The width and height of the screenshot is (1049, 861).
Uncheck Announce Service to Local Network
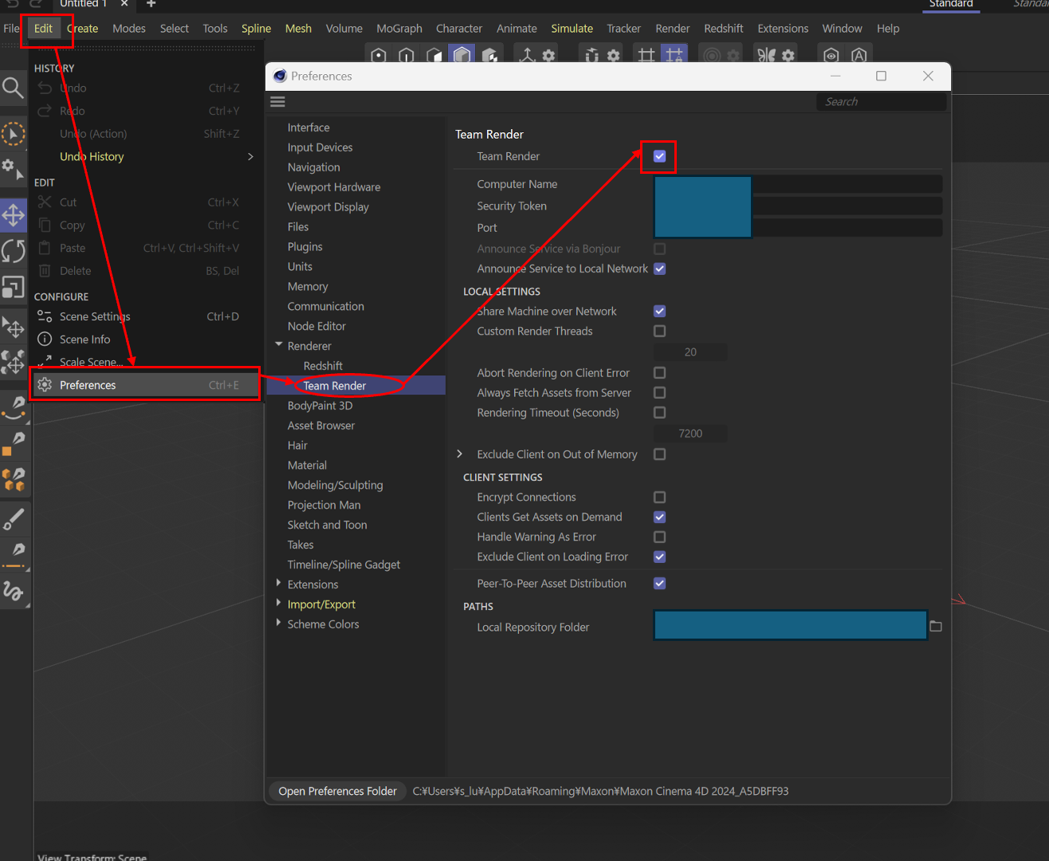(659, 269)
